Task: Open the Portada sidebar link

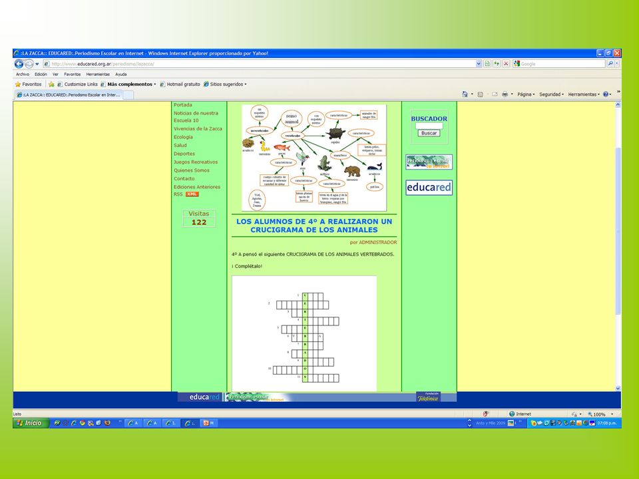Action: click(x=182, y=105)
